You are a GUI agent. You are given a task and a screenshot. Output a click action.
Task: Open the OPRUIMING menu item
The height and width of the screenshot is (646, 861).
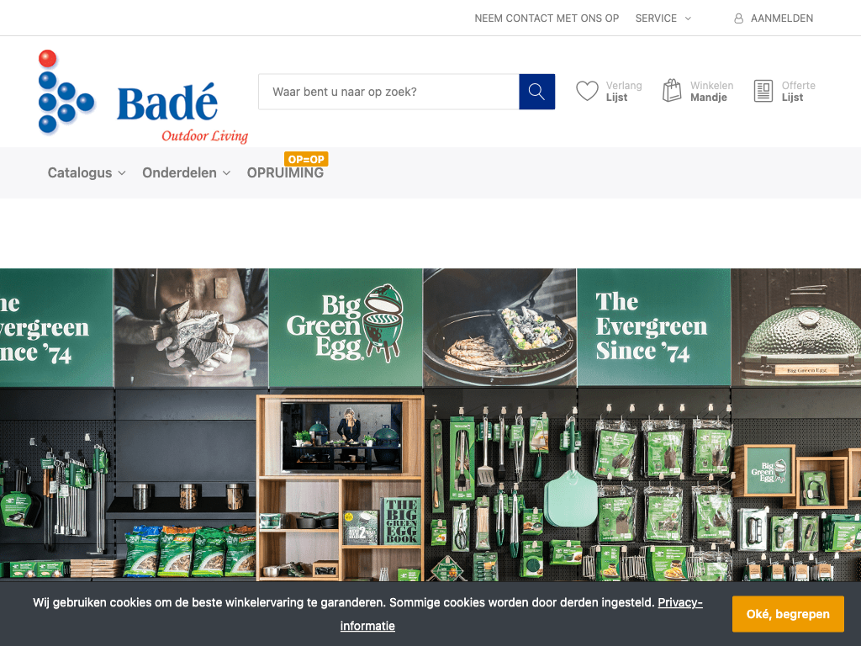[285, 173]
